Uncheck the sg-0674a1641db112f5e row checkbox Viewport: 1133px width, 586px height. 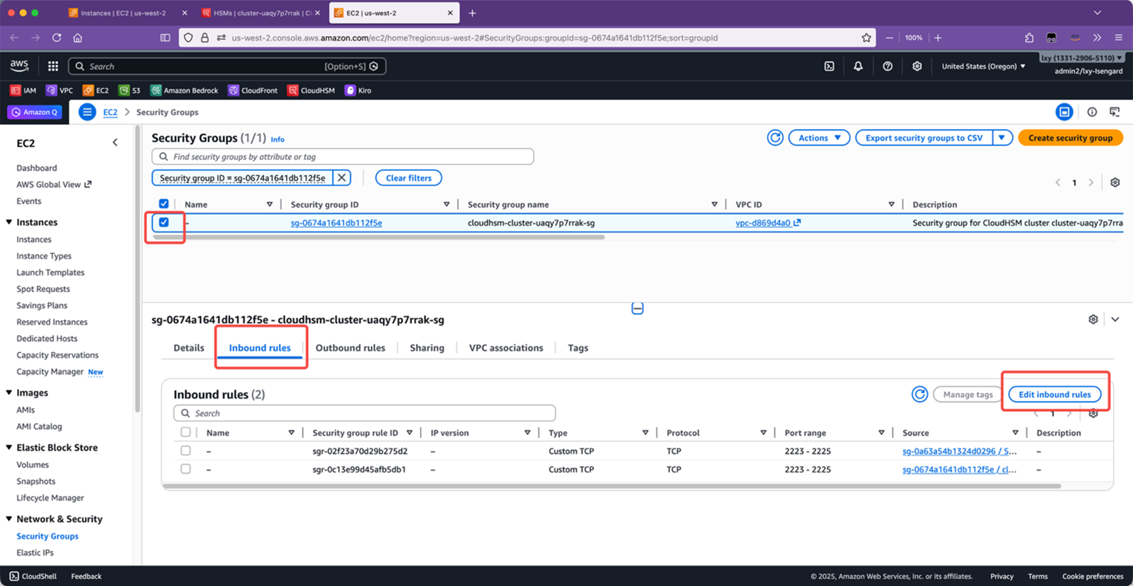tap(164, 222)
